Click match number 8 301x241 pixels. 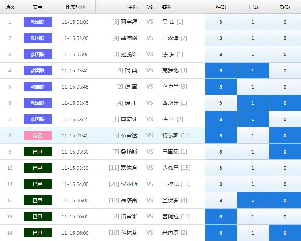tap(10, 136)
